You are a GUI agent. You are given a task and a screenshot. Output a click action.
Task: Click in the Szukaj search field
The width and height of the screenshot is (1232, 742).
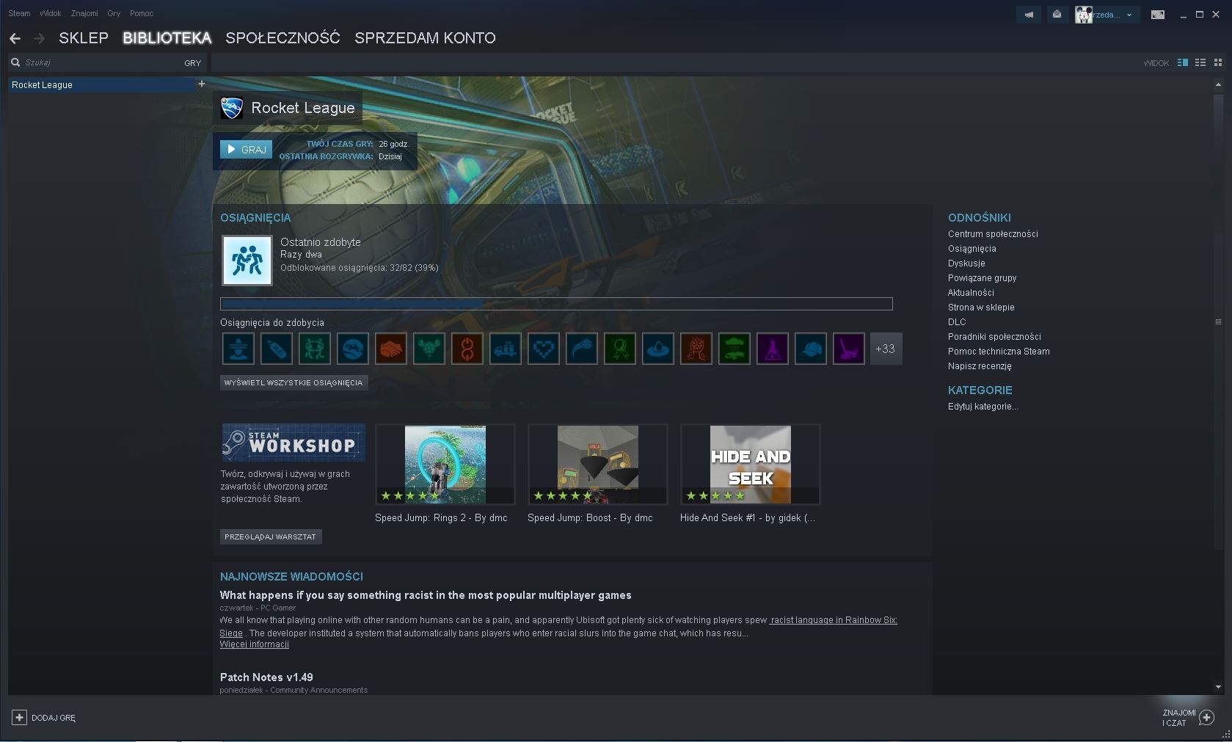tap(103, 62)
